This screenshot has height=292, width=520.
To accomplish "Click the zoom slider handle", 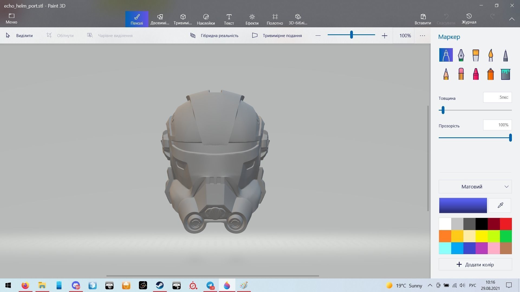I will tap(351, 35).
